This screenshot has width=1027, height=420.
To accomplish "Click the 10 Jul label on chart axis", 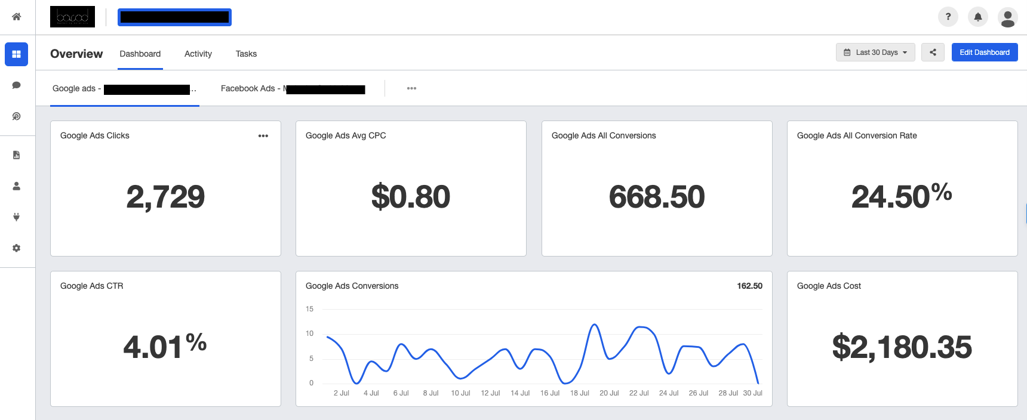I will 460,393.
